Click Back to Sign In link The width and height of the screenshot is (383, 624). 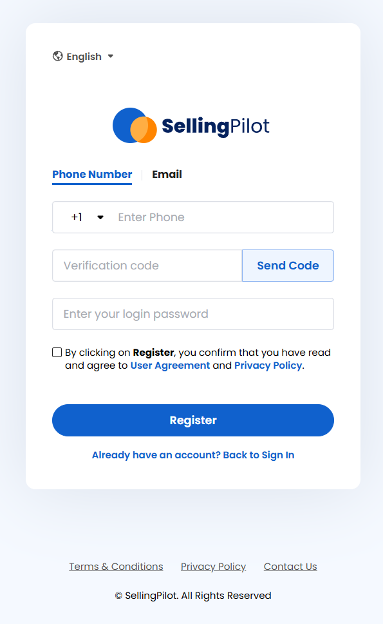[259, 455]
